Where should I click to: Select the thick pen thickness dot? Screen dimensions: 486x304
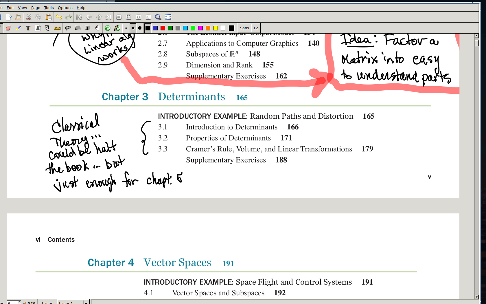(140, 28)
